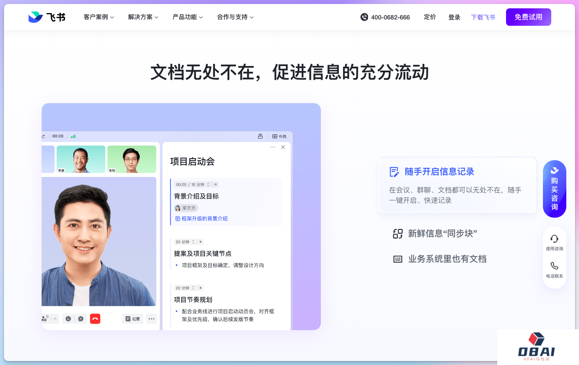Viewport: 579px width, 365px height.
Task: Open the 纪要 meeting notes button
Action: click(132, 319)
